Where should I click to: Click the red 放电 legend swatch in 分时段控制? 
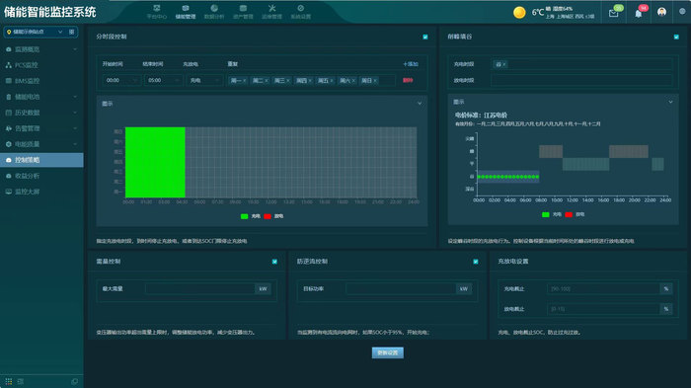click(x=268, y=216)
